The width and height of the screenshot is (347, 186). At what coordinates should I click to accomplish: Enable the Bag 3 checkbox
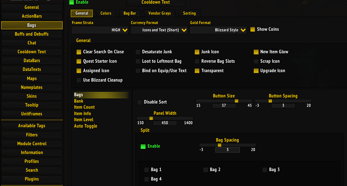click(x=265, y=170)
